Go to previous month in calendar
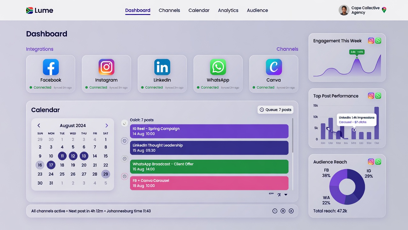Image resolution: width=408 pixels, height=230 pixels. (39, 126)
